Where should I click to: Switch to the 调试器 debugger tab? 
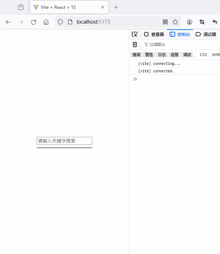206,34
